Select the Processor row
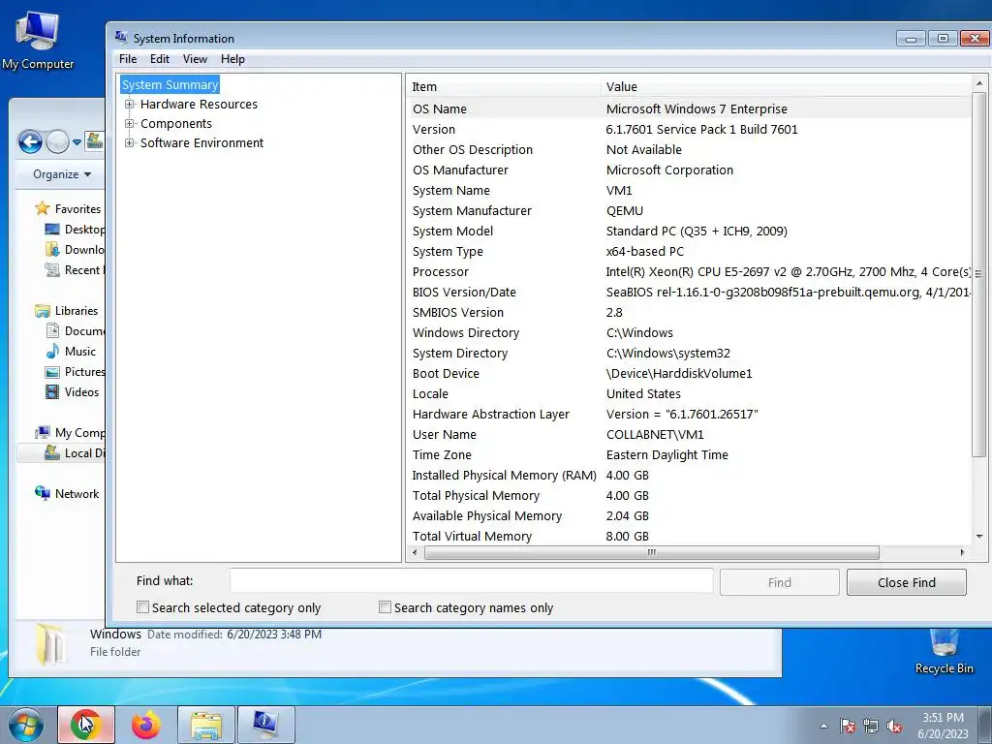 689,271
